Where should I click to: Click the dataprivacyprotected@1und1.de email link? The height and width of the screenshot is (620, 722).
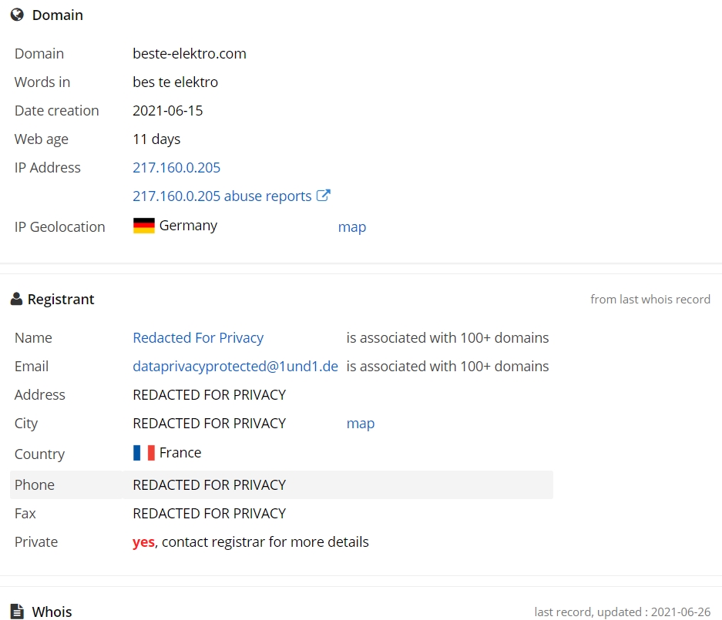click(x=235, y=367)
